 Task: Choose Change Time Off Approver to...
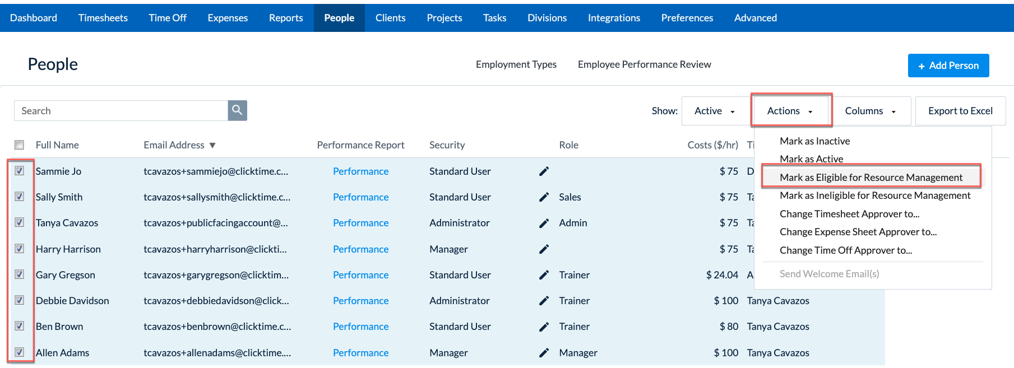(x=846, y=250)
